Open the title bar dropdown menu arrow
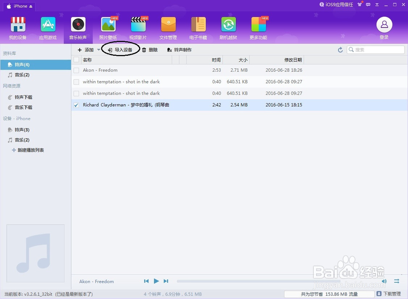This screenshot has height=299, width=408. pyautogui.click(x=377, y=4)
